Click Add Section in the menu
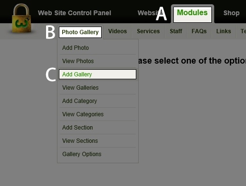 98,128
